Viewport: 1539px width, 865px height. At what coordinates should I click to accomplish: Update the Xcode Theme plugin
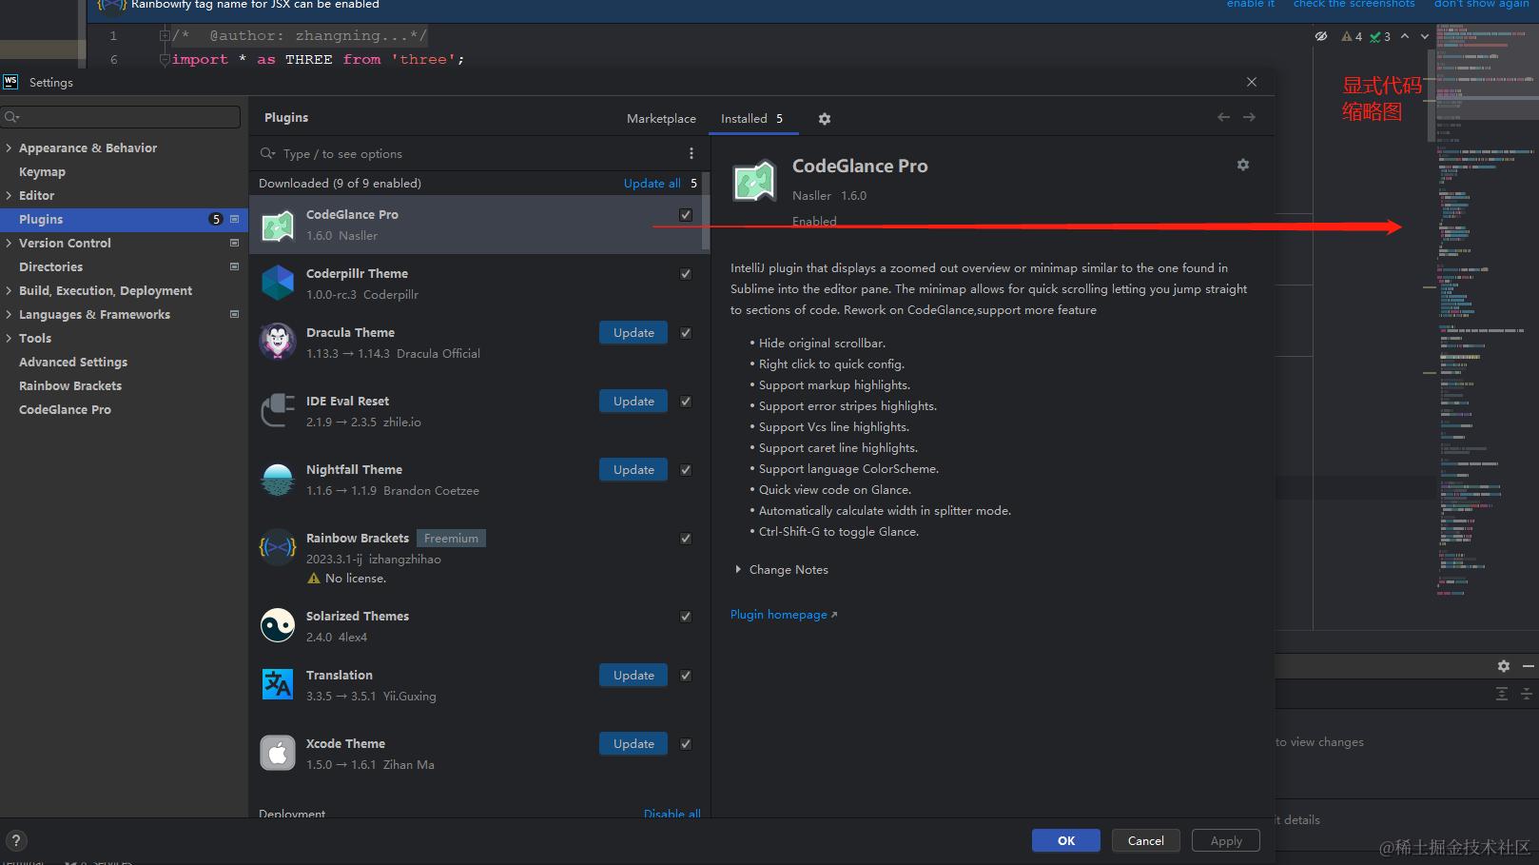pos(633,743)
